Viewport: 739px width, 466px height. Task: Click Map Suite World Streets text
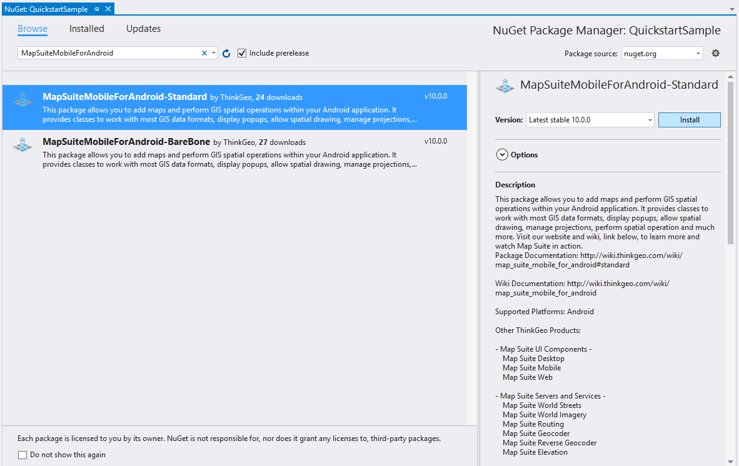point(542,405)
